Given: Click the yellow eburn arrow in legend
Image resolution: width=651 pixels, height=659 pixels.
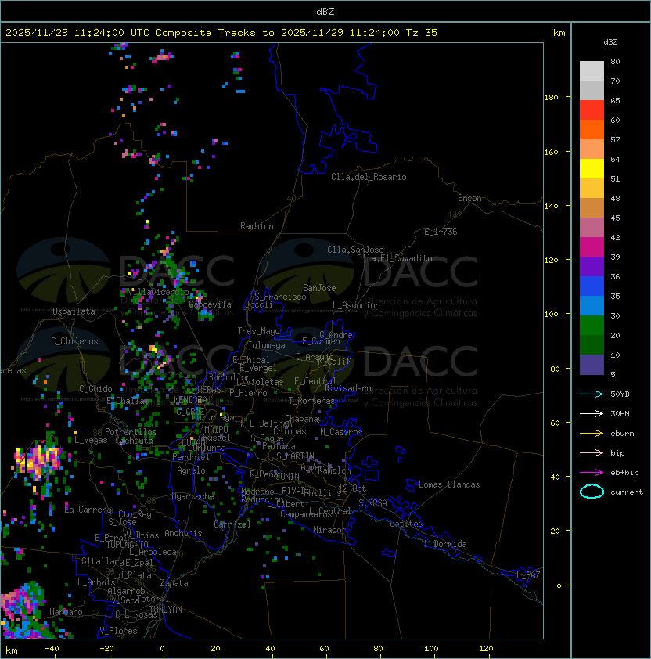Looking at the screenshot, I should tap(592, 434).
